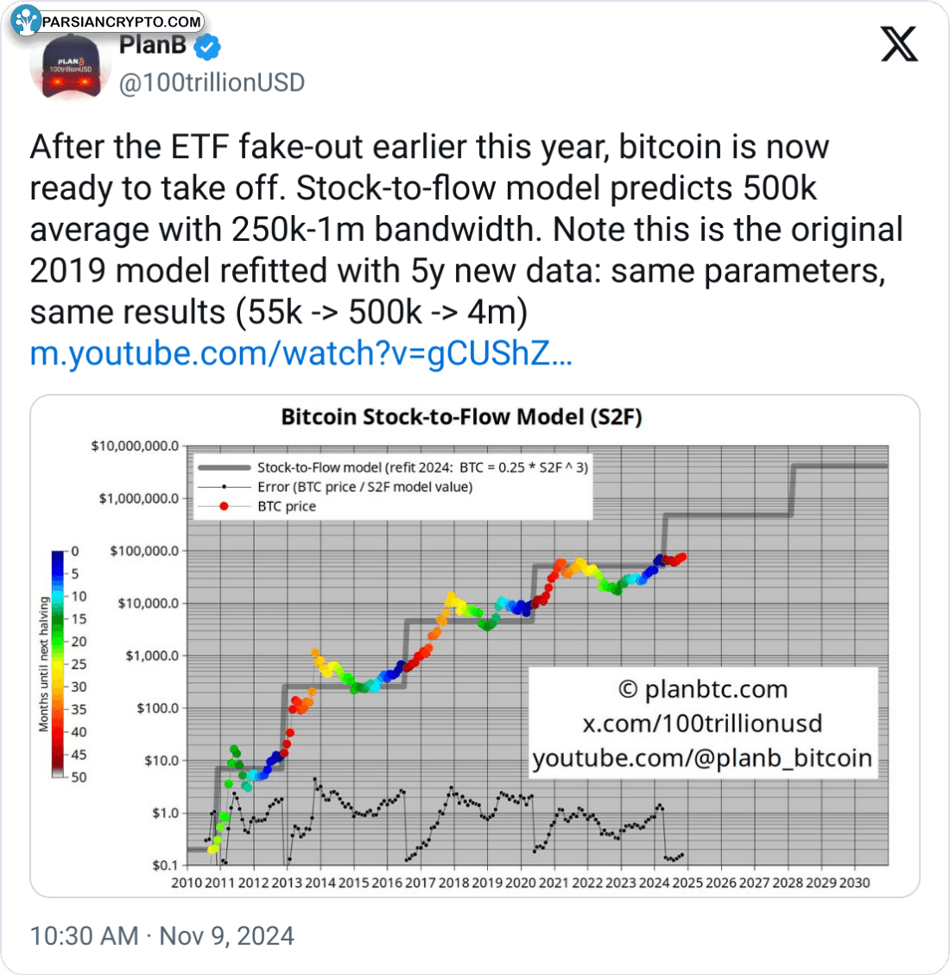Click the ParsianCrypto watermark logo icon
The width and height of the screenshot is (950, 975).
[x=26, y=21]
